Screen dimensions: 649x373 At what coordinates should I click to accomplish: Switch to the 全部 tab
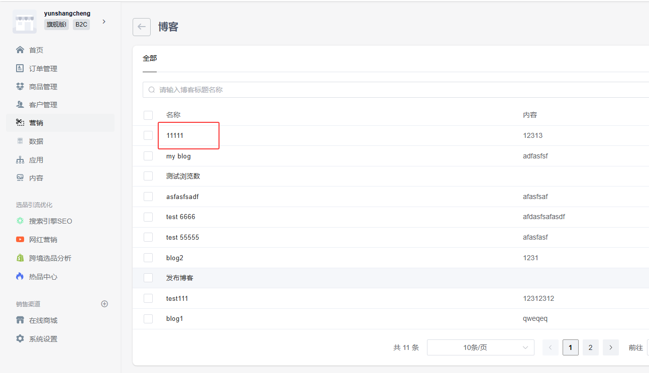click(150, 58)
